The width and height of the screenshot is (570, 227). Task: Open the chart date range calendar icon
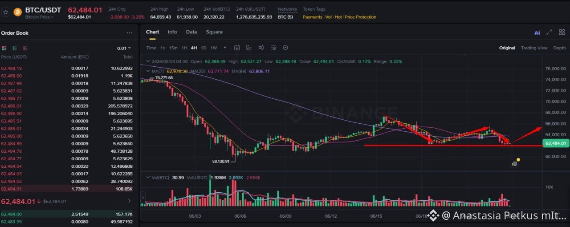[x=237, y=48]
